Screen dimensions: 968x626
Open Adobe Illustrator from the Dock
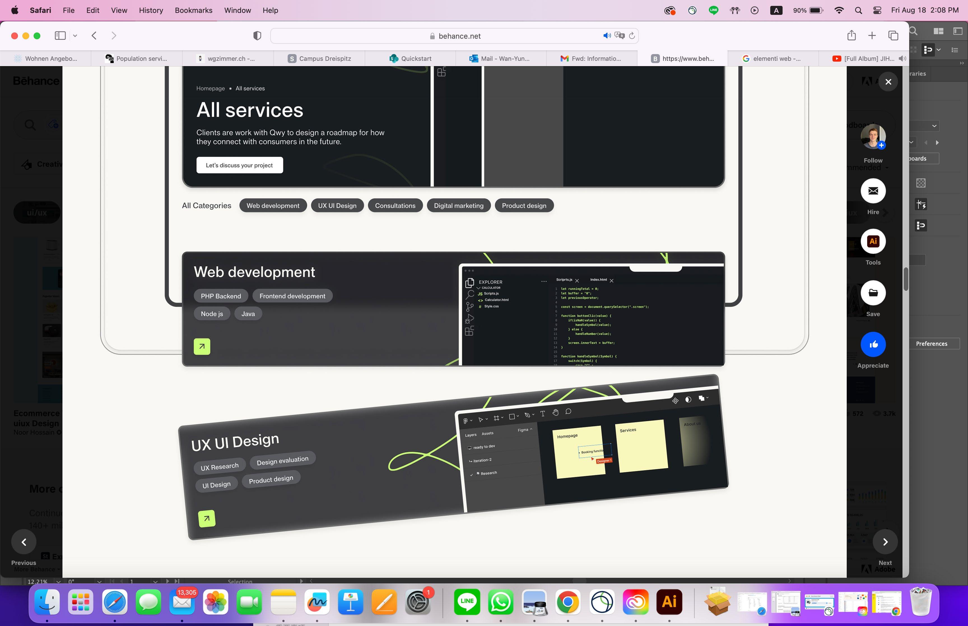click(669, 601)
